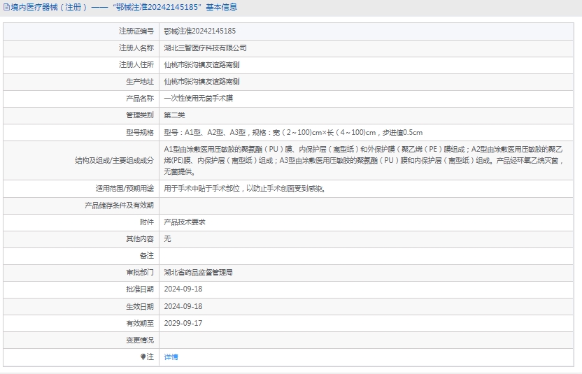Select registration number 鄂械注准20242145185 in table

199,31
